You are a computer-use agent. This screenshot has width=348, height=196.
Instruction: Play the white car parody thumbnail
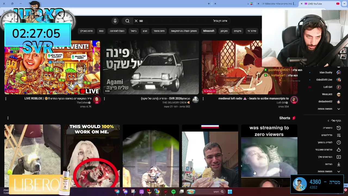point(151,68)
